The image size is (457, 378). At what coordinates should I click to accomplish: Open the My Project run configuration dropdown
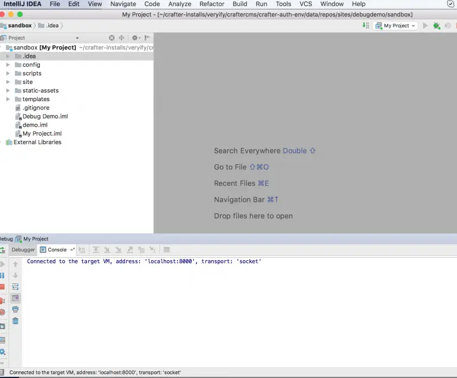coord(396,26)
